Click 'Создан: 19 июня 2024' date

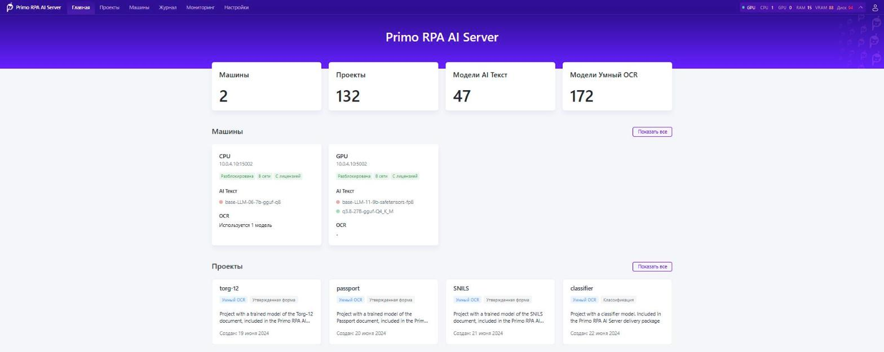pos(244,333)
